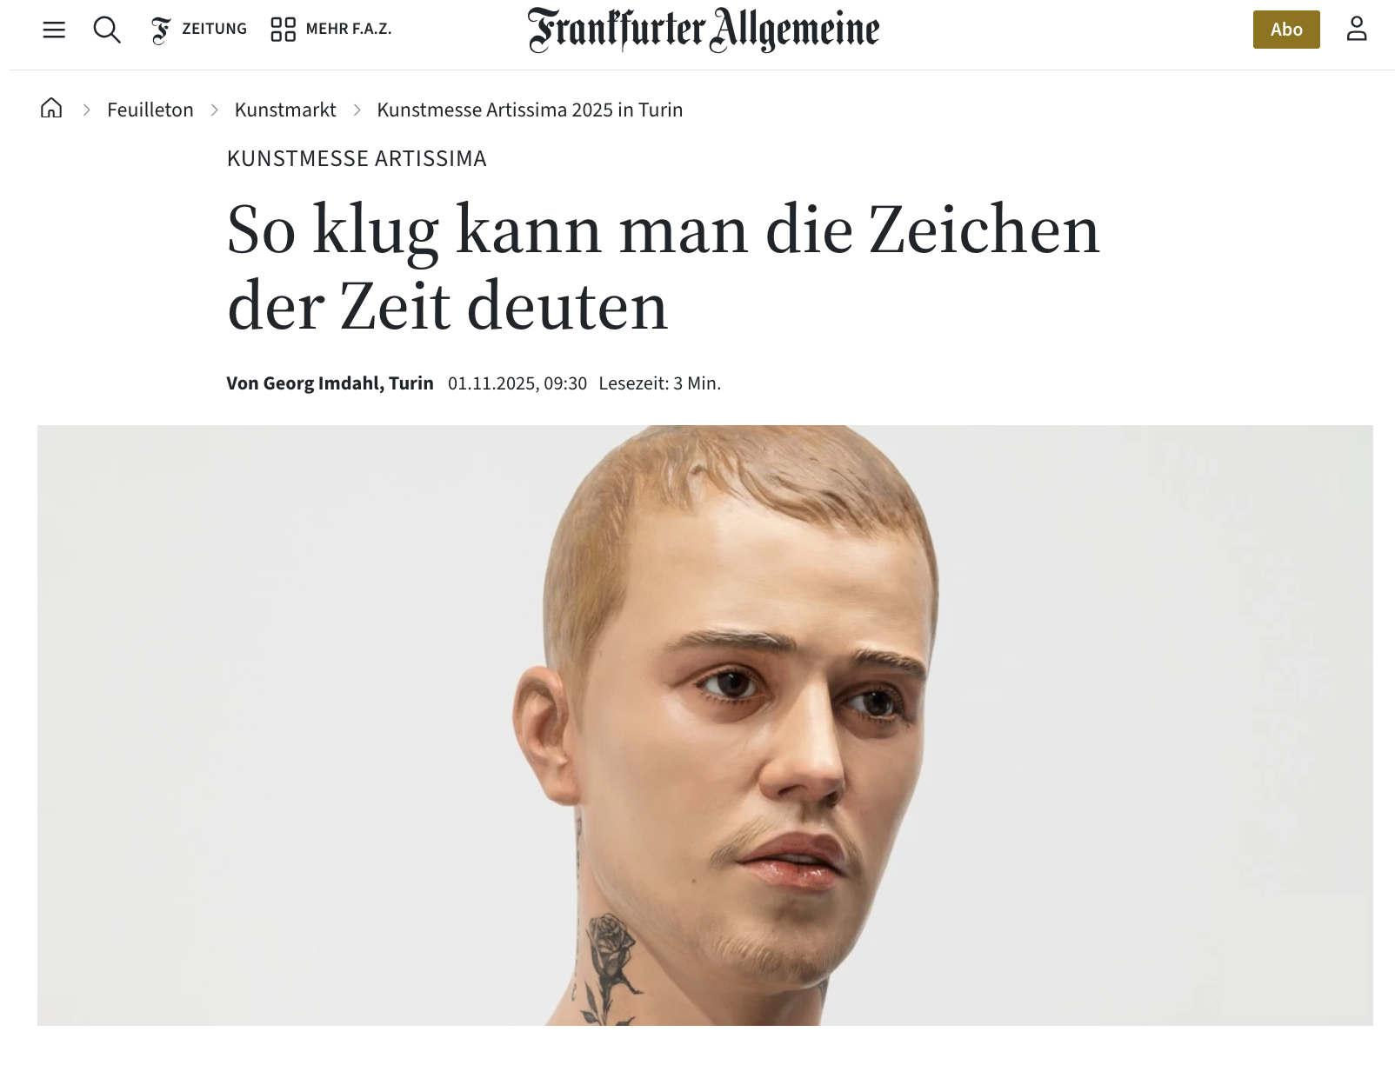Click the Abo subscription button
This screenshot has width=1395, height=1065.
(x=1286, y=30)
